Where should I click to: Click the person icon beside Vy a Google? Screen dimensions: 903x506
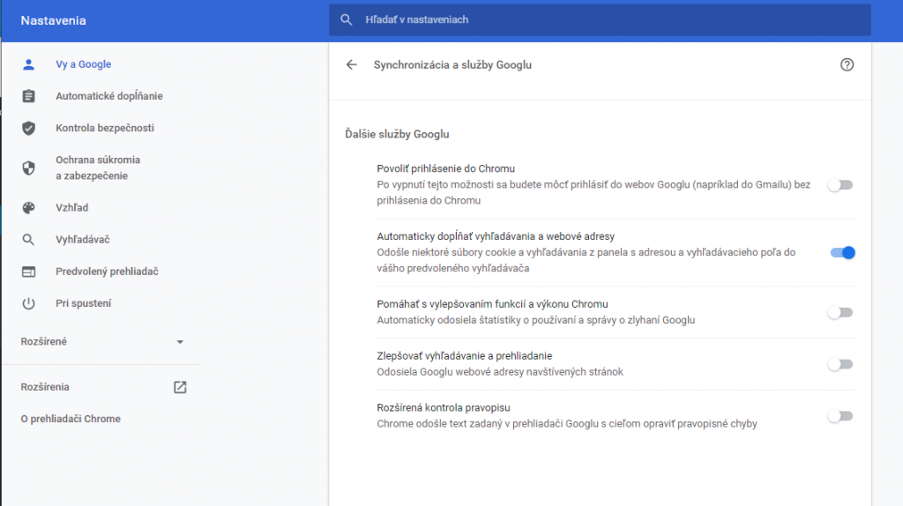pyautogui.click(x=28, y=64)
